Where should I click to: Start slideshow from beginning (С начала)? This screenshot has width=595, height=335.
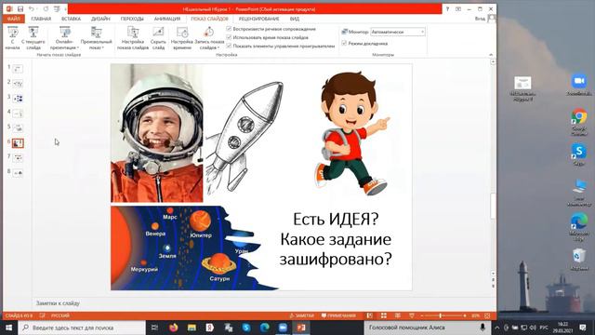[12, 37]
